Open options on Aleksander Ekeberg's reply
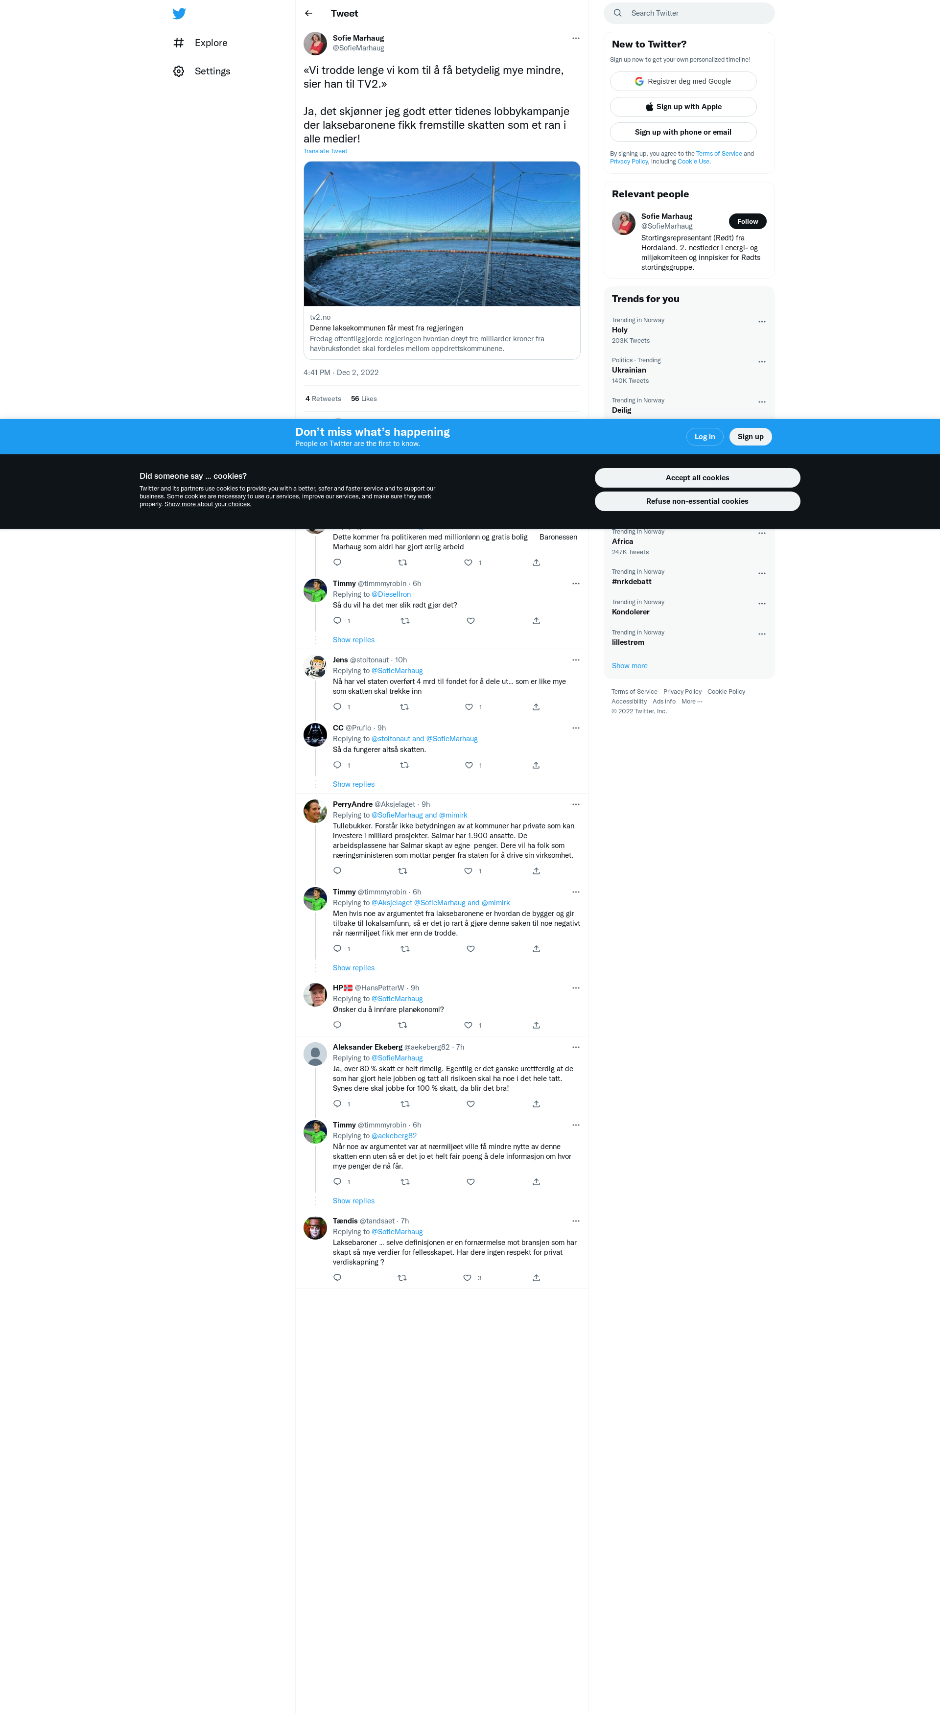This screenshot has width=940, height=1713. click(576, 1047)
